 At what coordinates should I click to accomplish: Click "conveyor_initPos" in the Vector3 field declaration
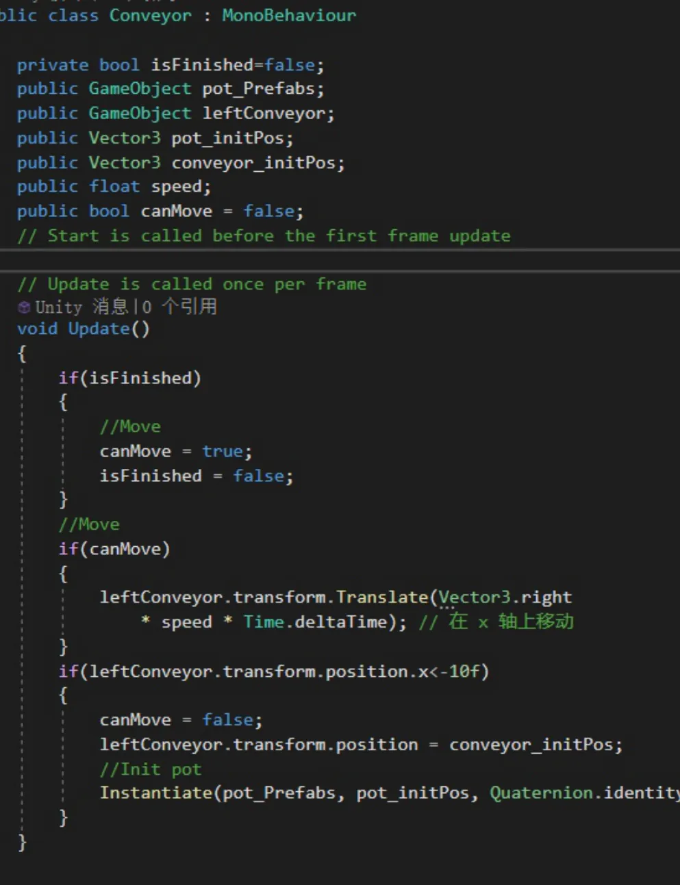coord(253,163)
